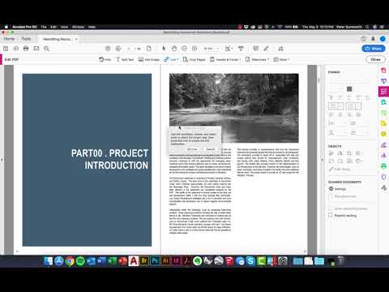Click the PART00 Project Introduction title page
Image resolution: width=389 pixels, height=292 pixels.
point(87,160)
